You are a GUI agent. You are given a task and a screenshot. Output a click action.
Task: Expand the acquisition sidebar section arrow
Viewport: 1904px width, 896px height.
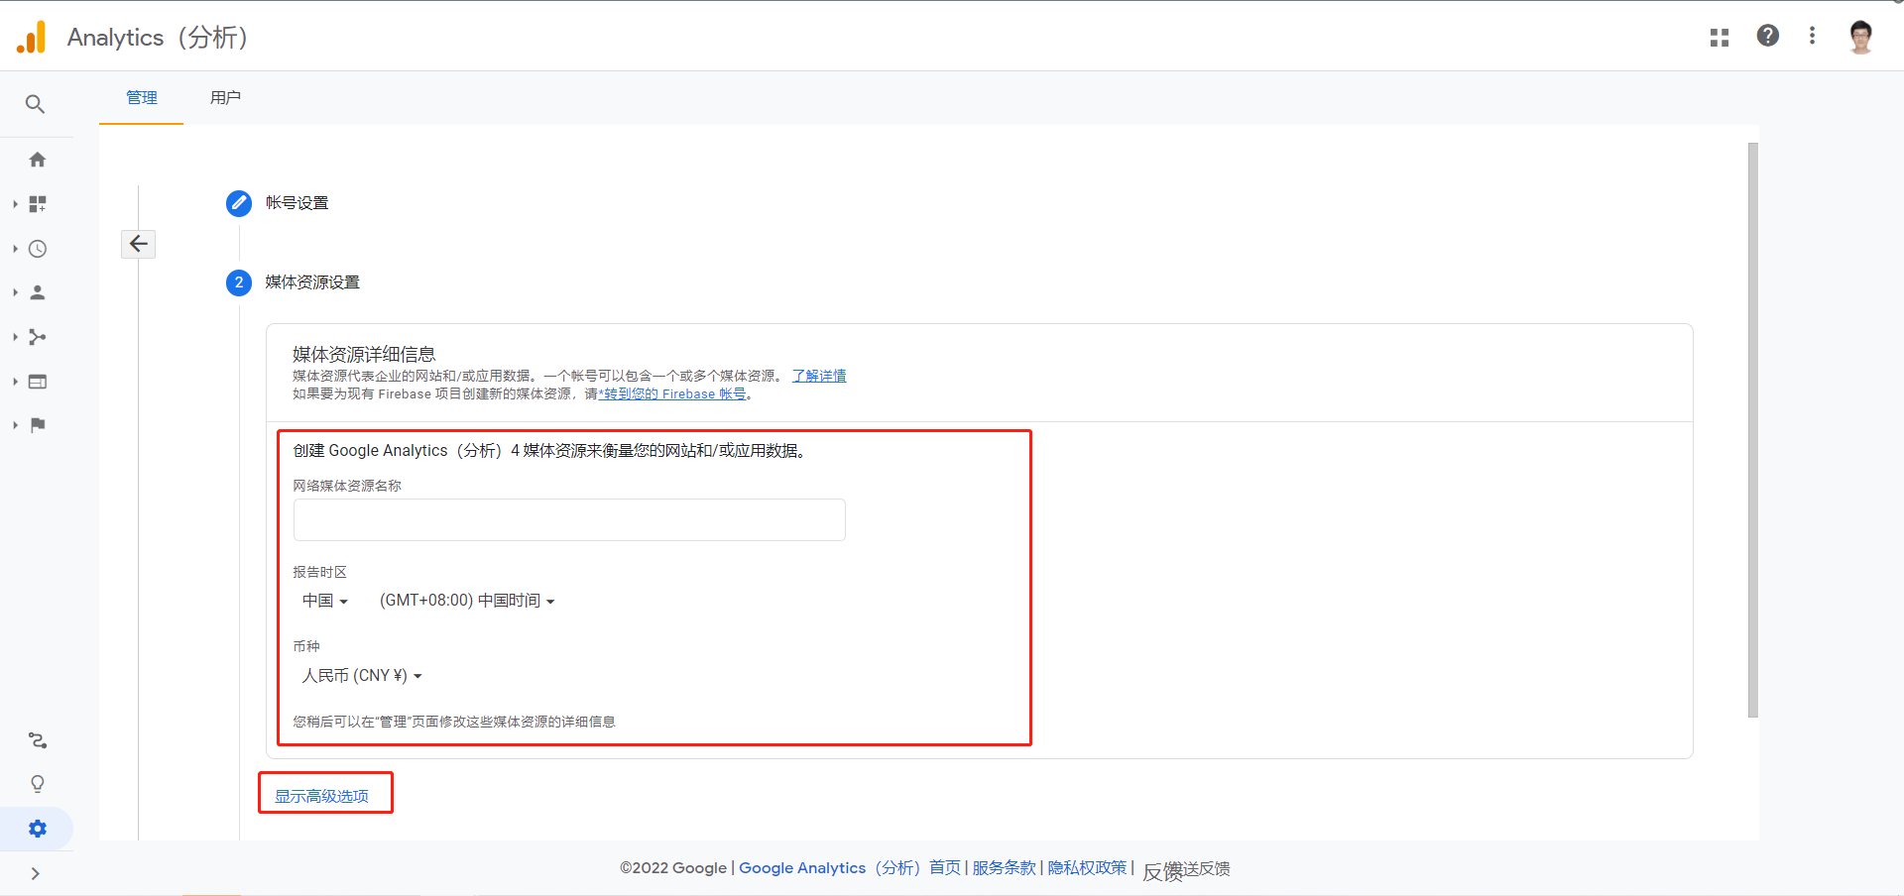15,337
